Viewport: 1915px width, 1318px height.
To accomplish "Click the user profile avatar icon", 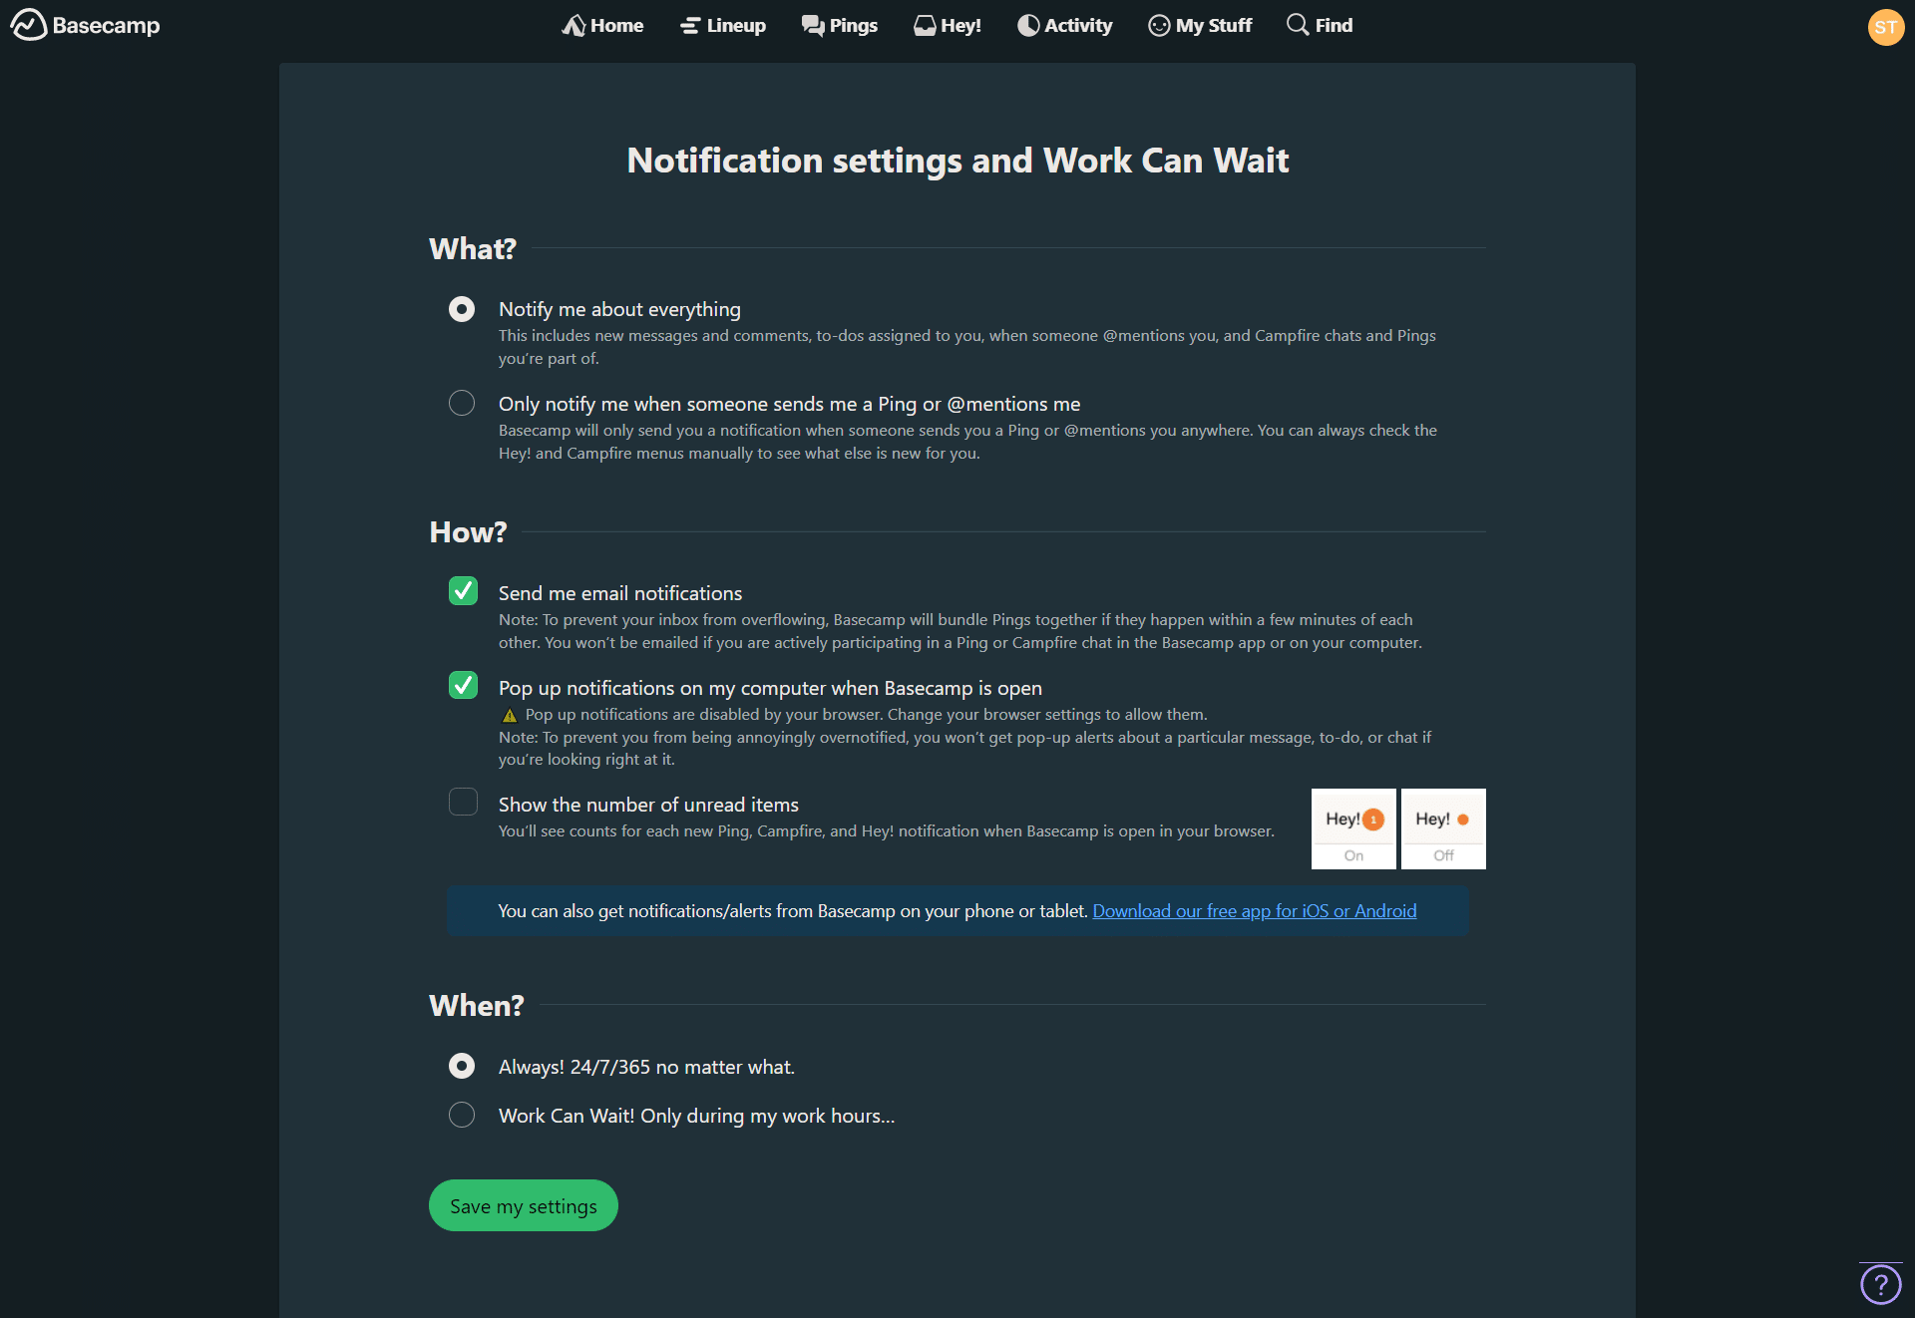I will [x=1887, y=26].
